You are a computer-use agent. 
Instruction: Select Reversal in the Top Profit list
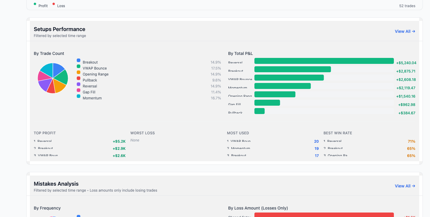coord(44,141)
